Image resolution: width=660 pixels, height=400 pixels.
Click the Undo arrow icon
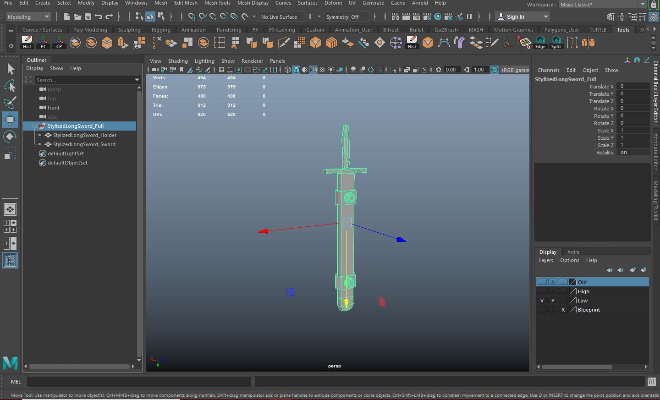click(99, 16)
